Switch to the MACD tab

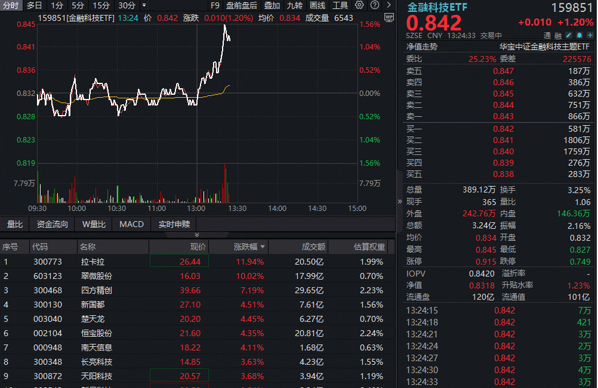coord(131,225)
